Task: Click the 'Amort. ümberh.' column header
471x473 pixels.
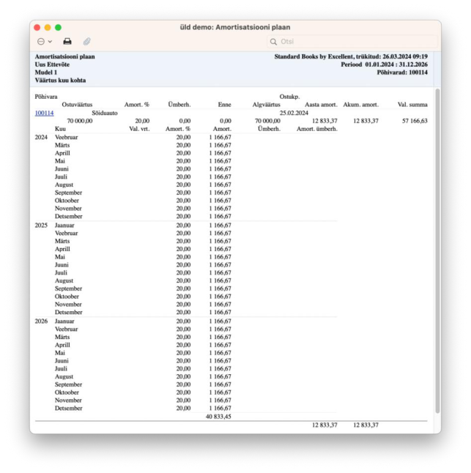Action: 317,129
